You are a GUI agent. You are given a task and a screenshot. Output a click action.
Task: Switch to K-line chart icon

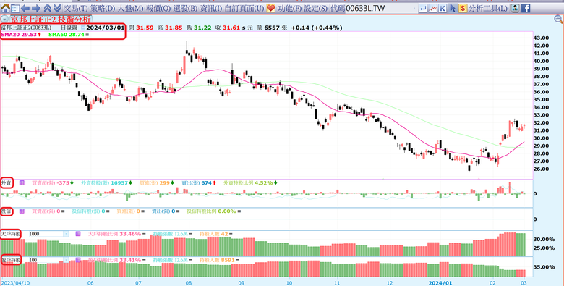[443, 8]
